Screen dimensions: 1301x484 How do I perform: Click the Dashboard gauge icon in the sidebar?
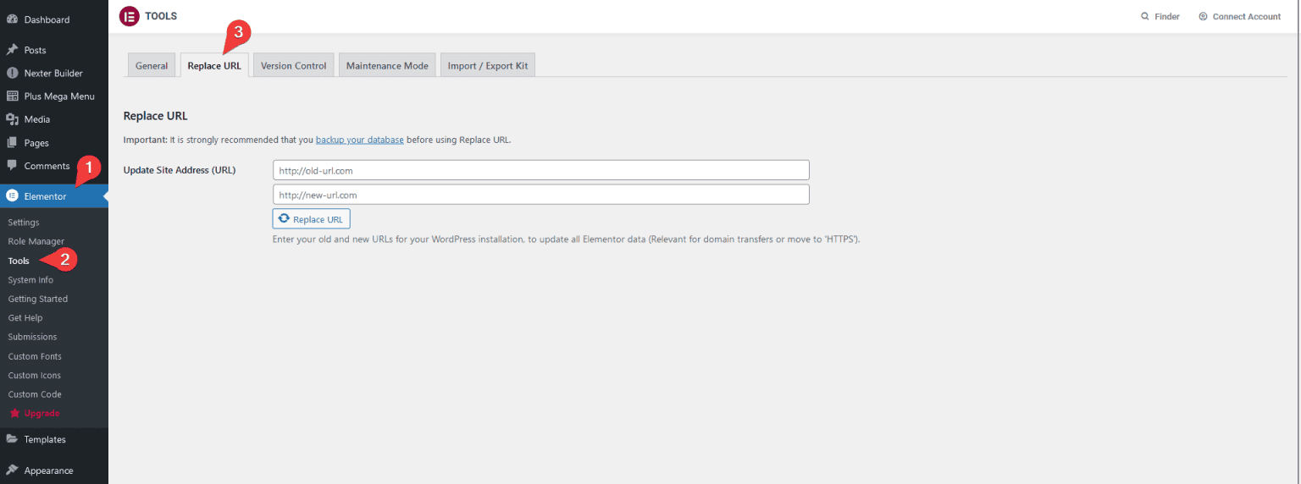13,19
